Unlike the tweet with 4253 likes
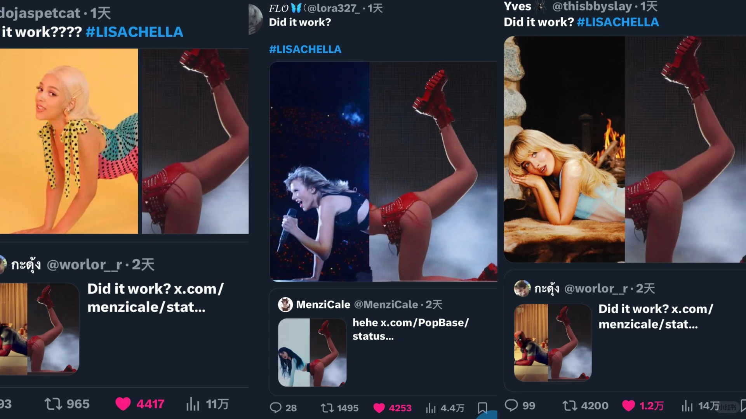Image resolution: width=746 pixels, height=419 pixels. (379, 408)
